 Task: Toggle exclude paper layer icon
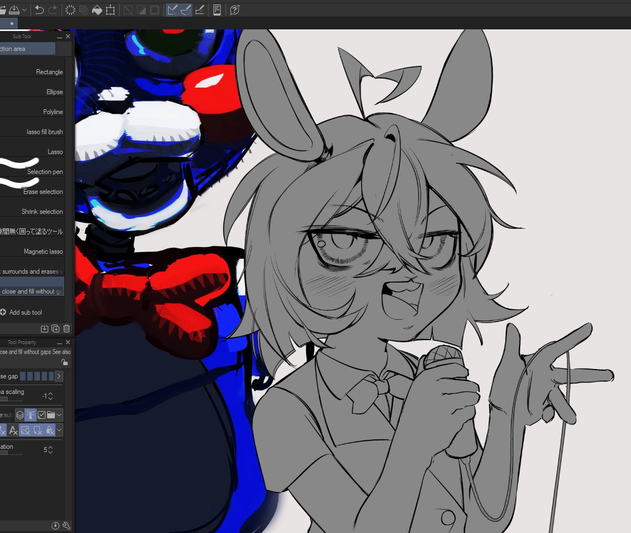[x=38, y=430]
